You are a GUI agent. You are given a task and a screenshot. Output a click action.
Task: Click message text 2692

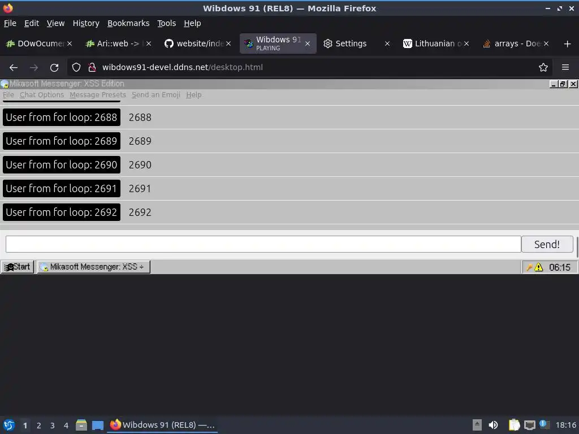[140, 212]
